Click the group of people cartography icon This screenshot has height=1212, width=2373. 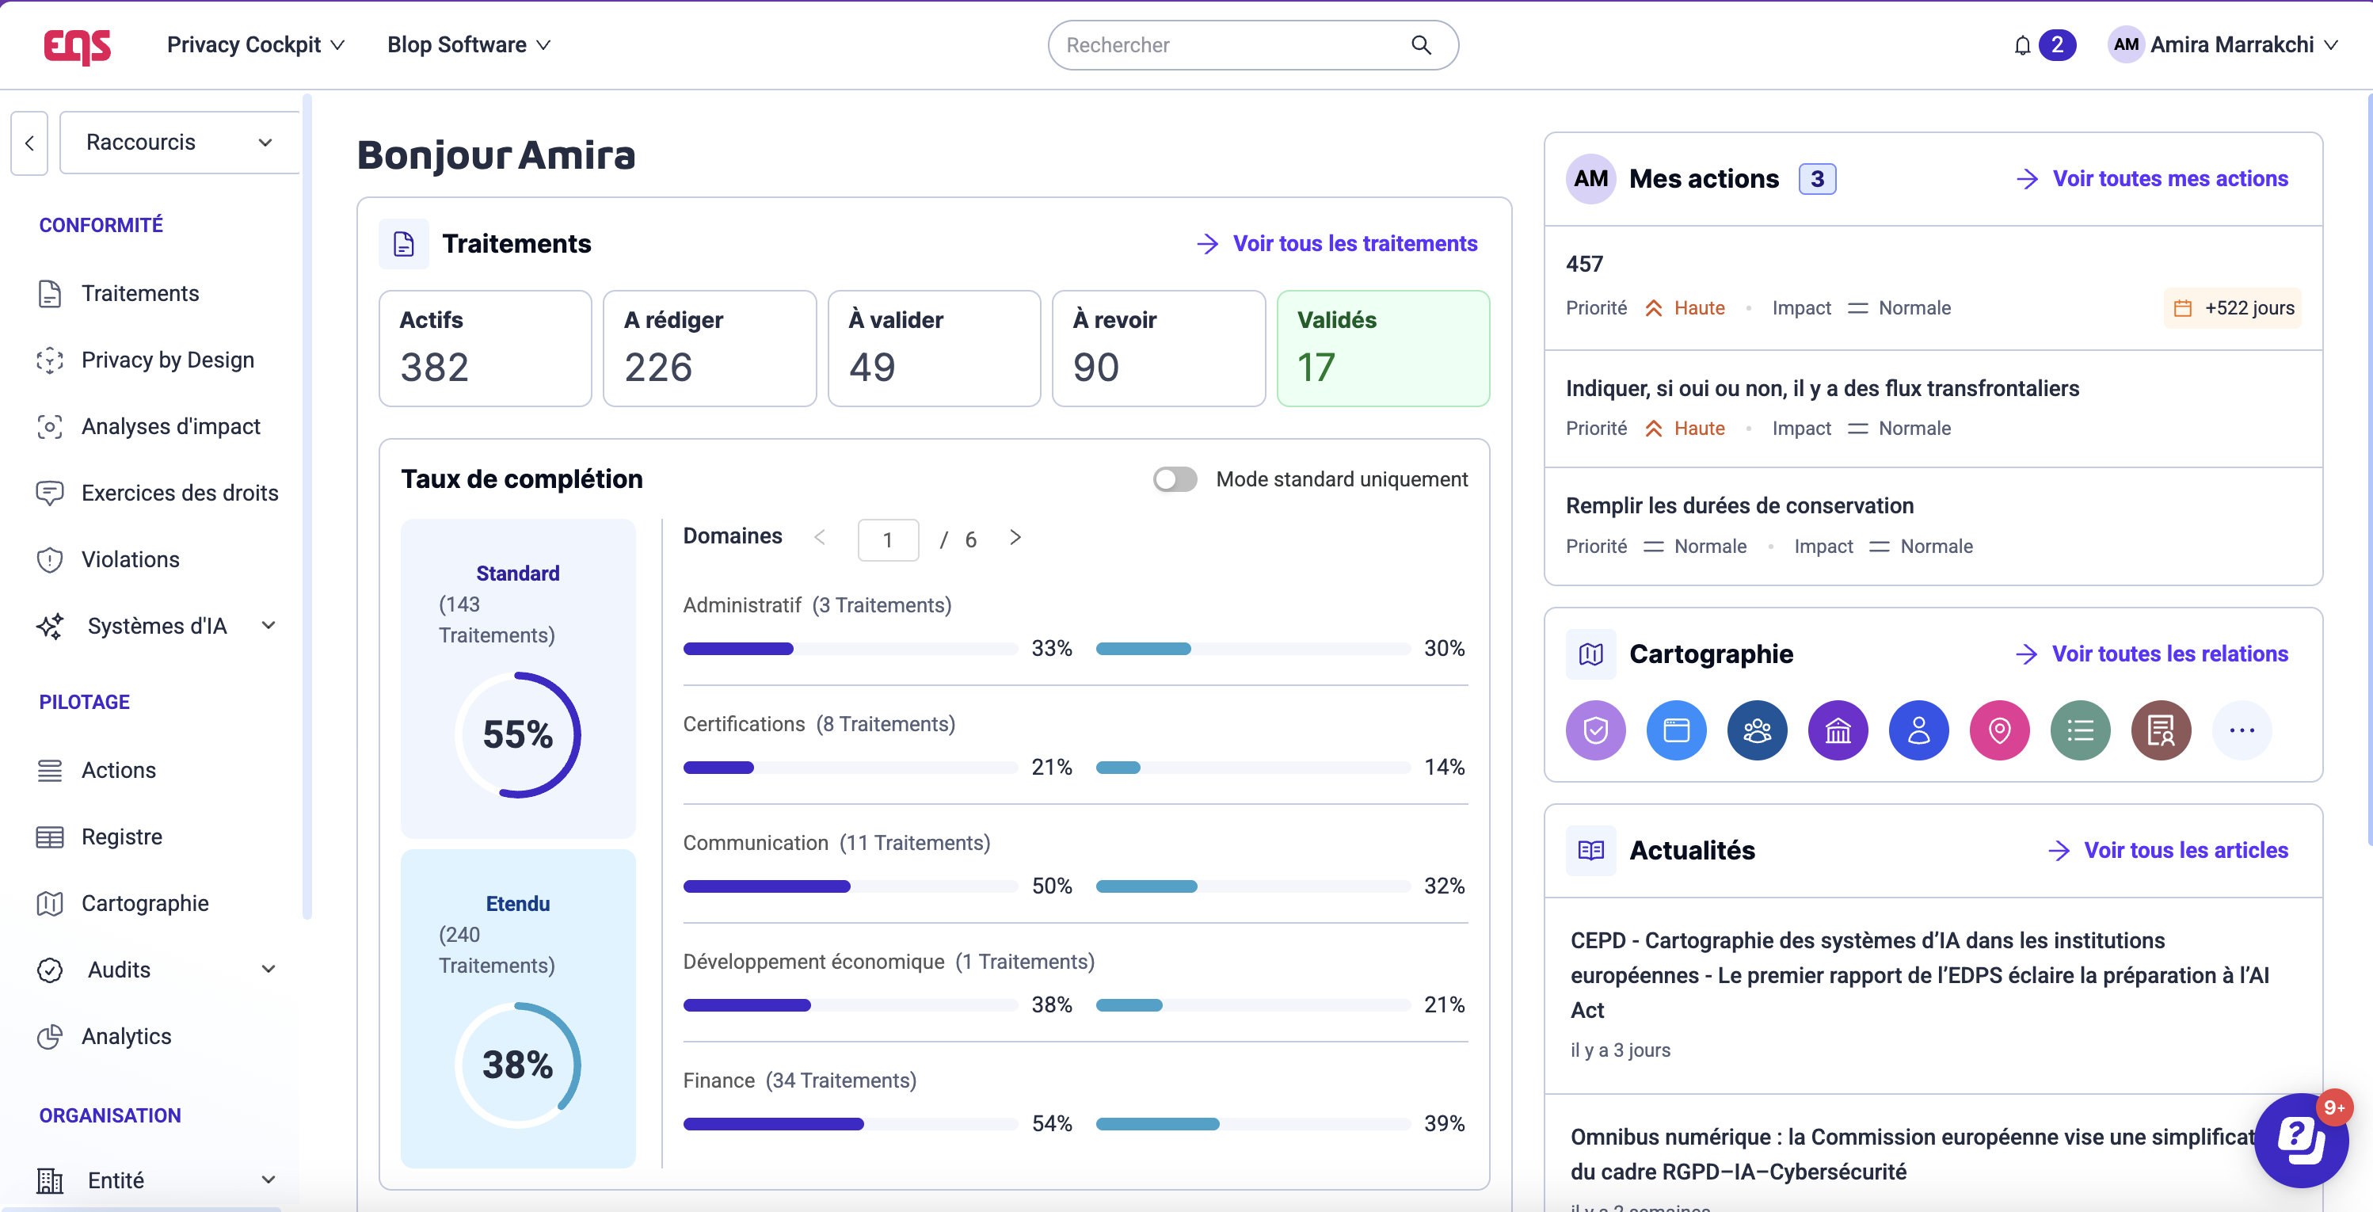pyautogui.click(x=1756, y=730)
